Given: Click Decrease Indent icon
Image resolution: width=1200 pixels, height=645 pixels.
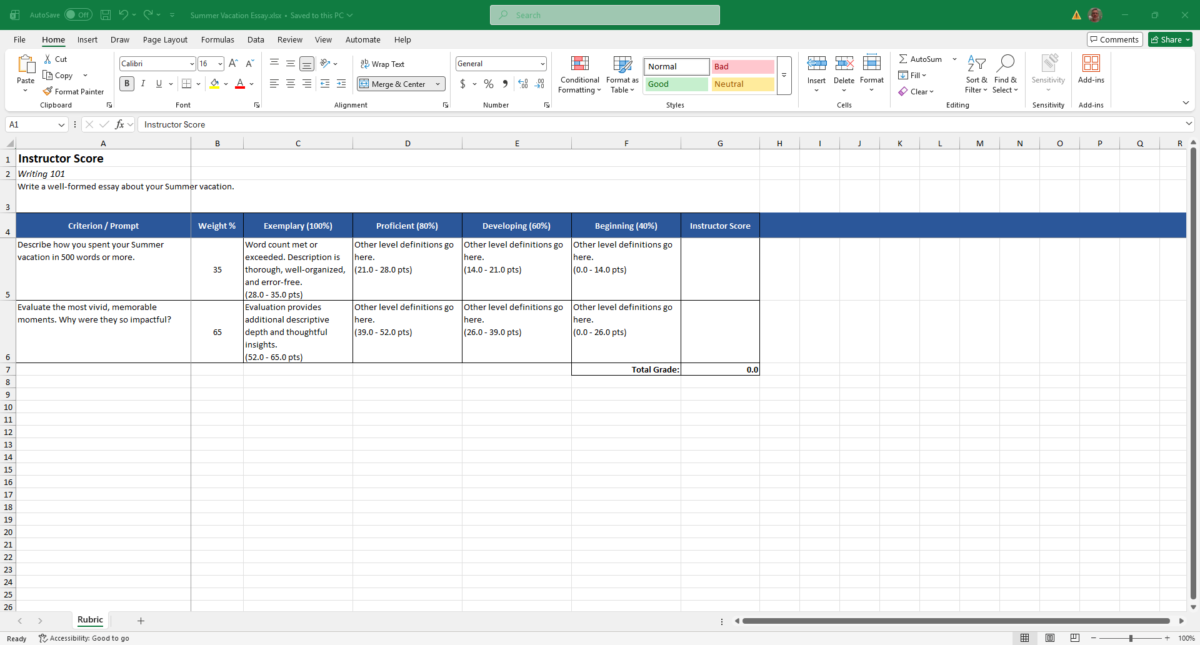Looking at the screenshot, I should [325, 84].
